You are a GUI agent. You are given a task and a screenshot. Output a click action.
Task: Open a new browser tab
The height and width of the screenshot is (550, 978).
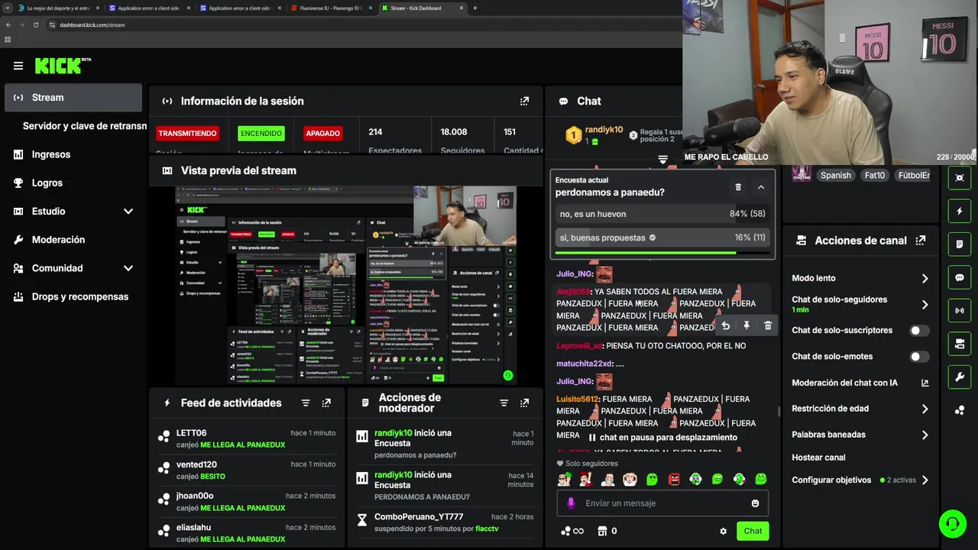click(475, 8)
